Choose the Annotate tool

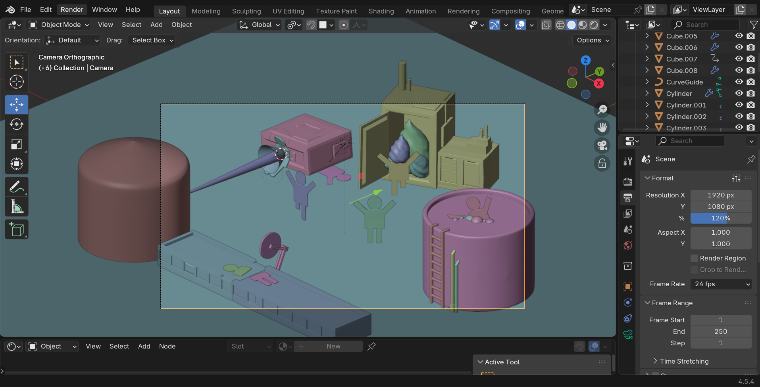click(16, 187)
